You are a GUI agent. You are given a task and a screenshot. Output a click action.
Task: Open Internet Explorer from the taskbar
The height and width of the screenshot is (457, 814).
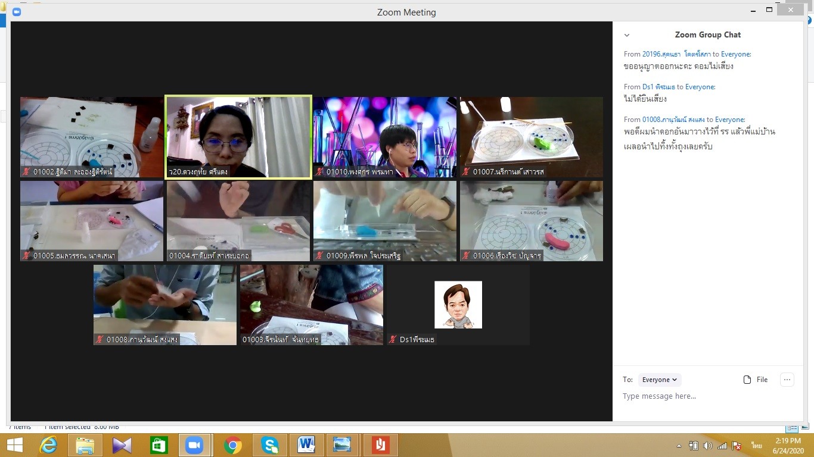(x=48, y=445)
